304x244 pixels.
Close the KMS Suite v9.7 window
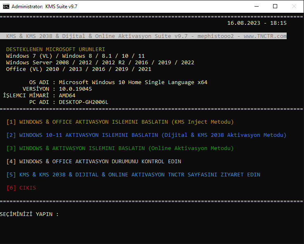click(x=294, y=6)
